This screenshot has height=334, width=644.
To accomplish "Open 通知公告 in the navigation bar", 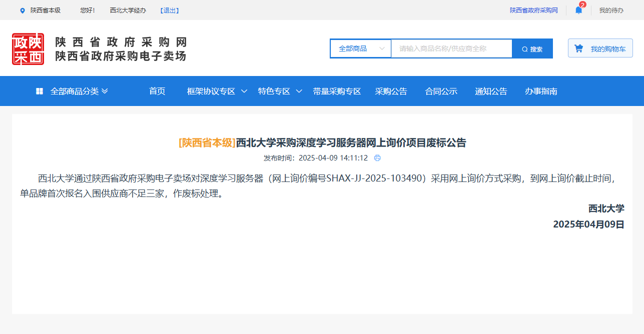I will click(491, 91).
